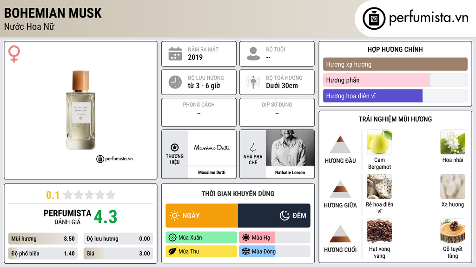Click the Mùa Đông season label

pos(264,251)
